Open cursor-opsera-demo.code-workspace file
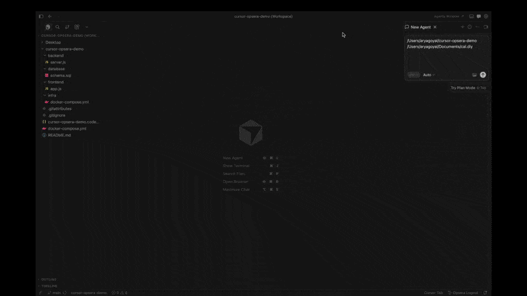Image resolution: width=527 pixels, height=296 pixels. [x=73, y=122]
